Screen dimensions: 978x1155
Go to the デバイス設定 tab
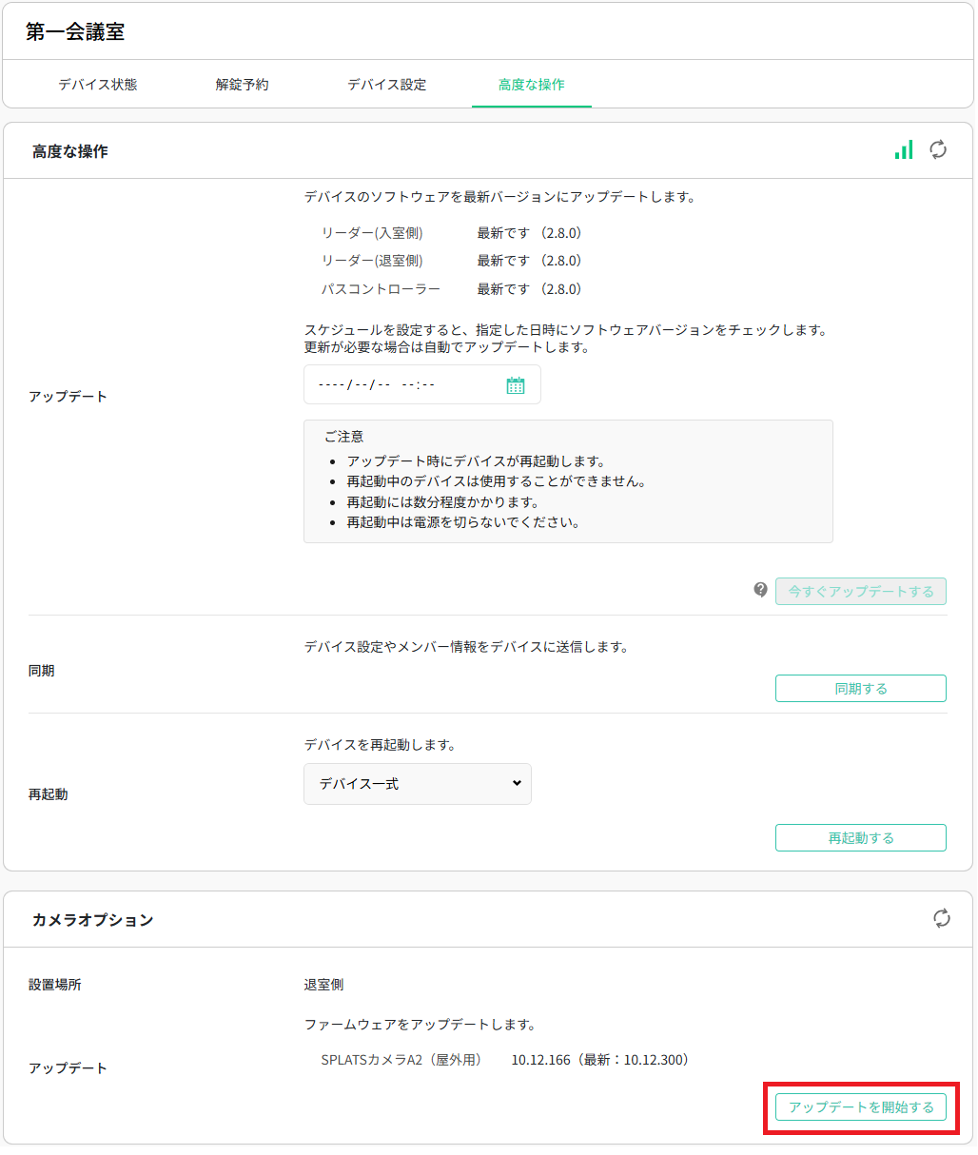coord(386,85)
